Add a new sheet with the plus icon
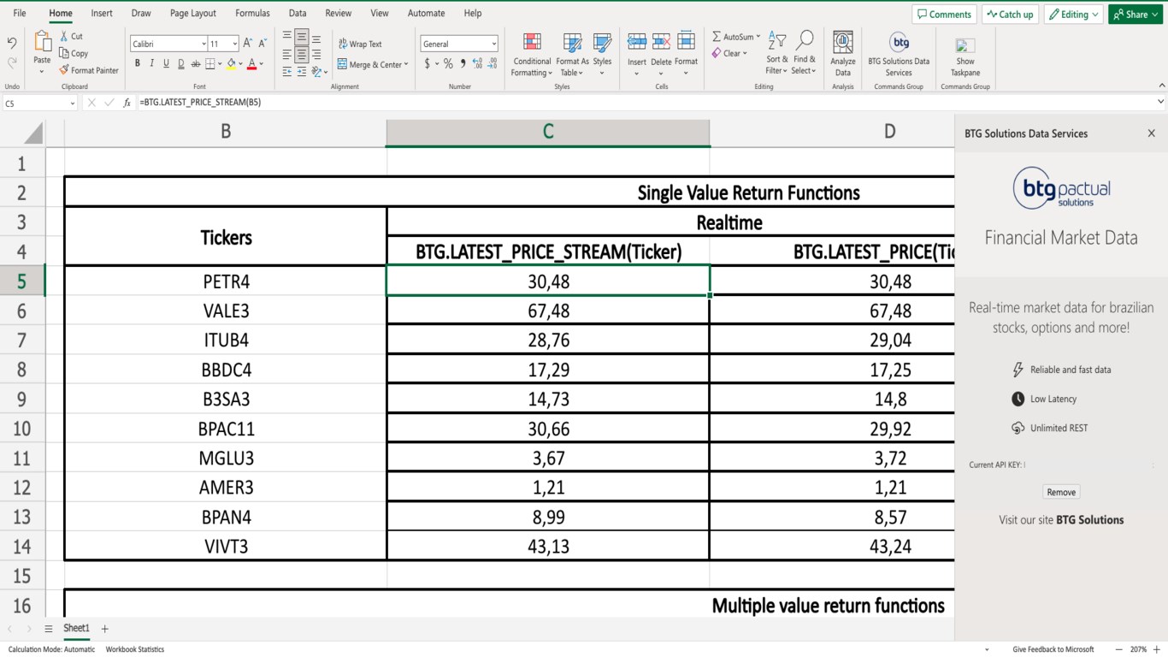Viewport: 1168px width, 657px height. click(105, 629)
